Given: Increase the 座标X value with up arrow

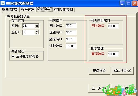Looking at the screenshot, I should [x=37, y=25].
